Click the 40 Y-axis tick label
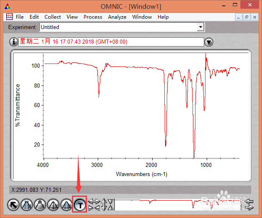Screen dimensions: 262x218 37,125
